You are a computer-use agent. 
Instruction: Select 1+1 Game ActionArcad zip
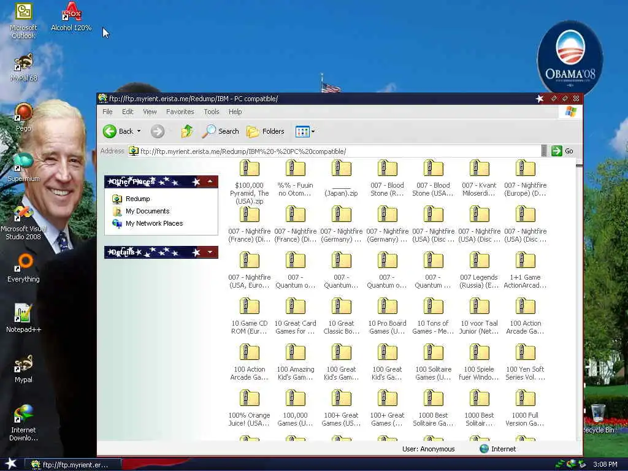525,270
